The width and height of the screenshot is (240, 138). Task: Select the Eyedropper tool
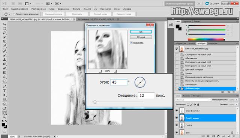pyautogui.click(x=4, y=46)
